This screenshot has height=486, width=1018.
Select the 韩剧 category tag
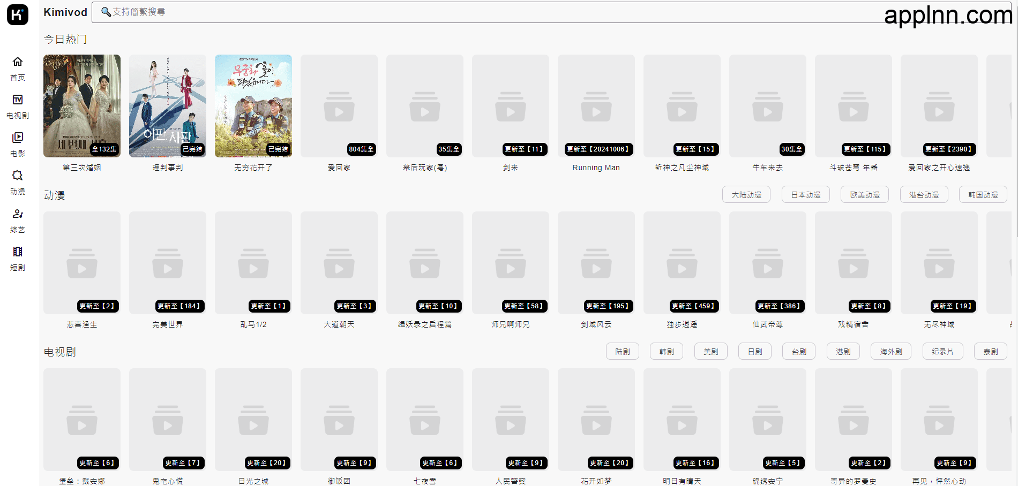pyautogui.click(x=667, y=352)
